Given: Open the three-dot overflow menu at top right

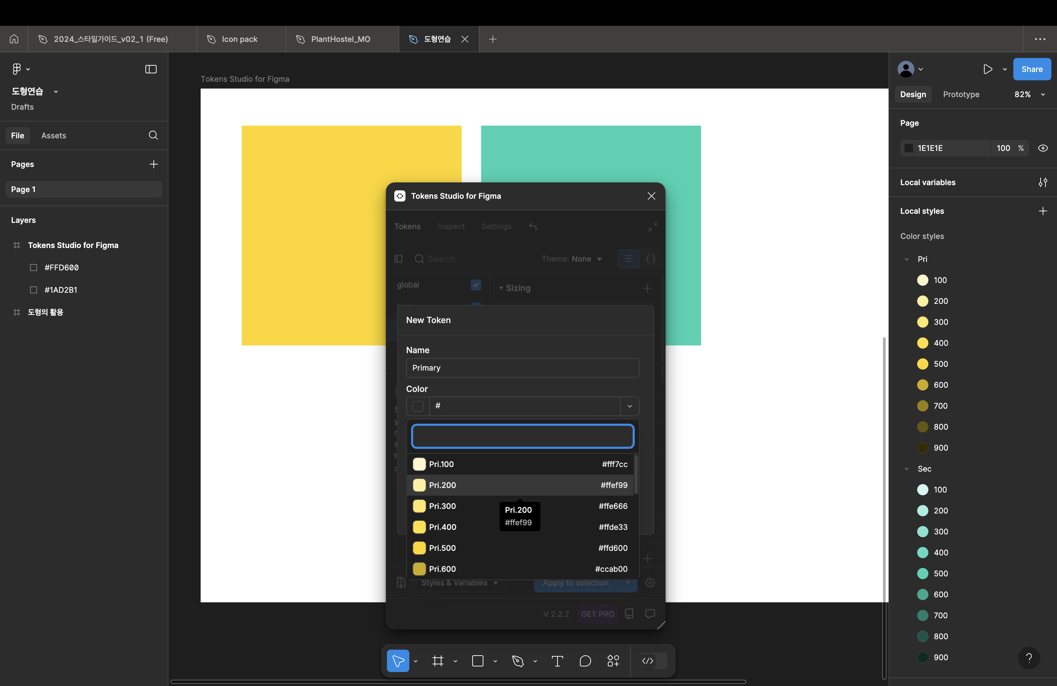Looking at the screenshot, I should 1040,39.
